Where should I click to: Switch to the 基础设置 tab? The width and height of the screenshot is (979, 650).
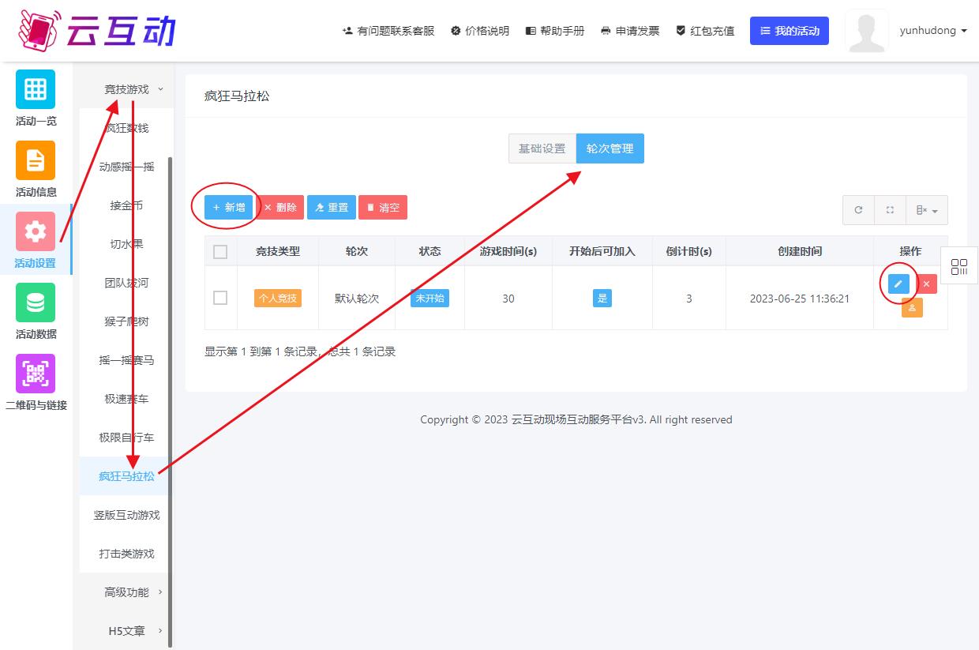(x=542, y=148)
